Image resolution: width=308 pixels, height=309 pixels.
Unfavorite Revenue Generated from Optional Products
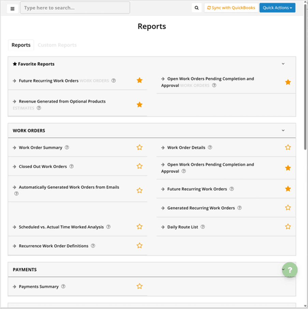pyautogui.click(x=139, y=104)
